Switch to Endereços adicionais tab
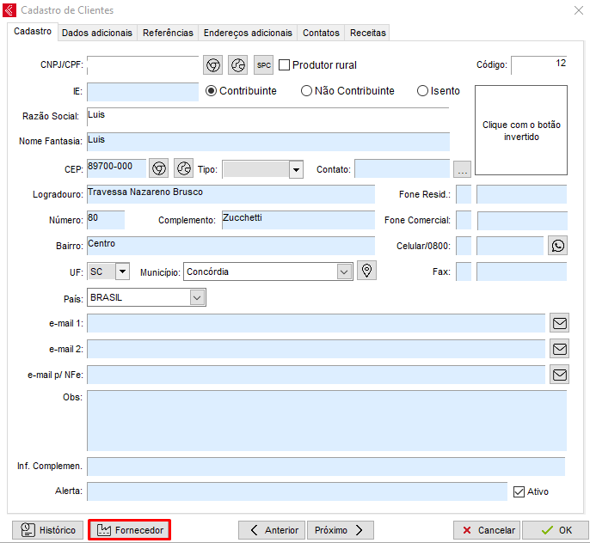The image size is (590, 543). [248, 33]
